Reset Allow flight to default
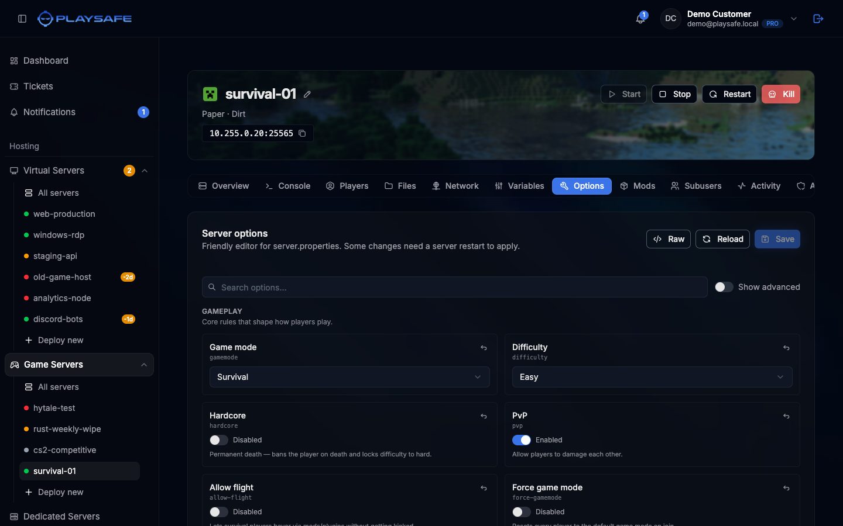 tap(484, 488)
